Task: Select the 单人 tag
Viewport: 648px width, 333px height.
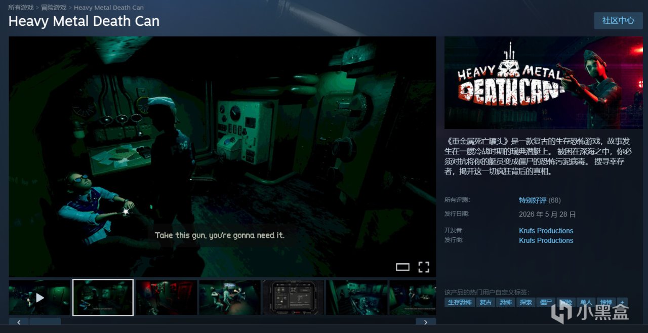Action: click(x=586, y=302)
